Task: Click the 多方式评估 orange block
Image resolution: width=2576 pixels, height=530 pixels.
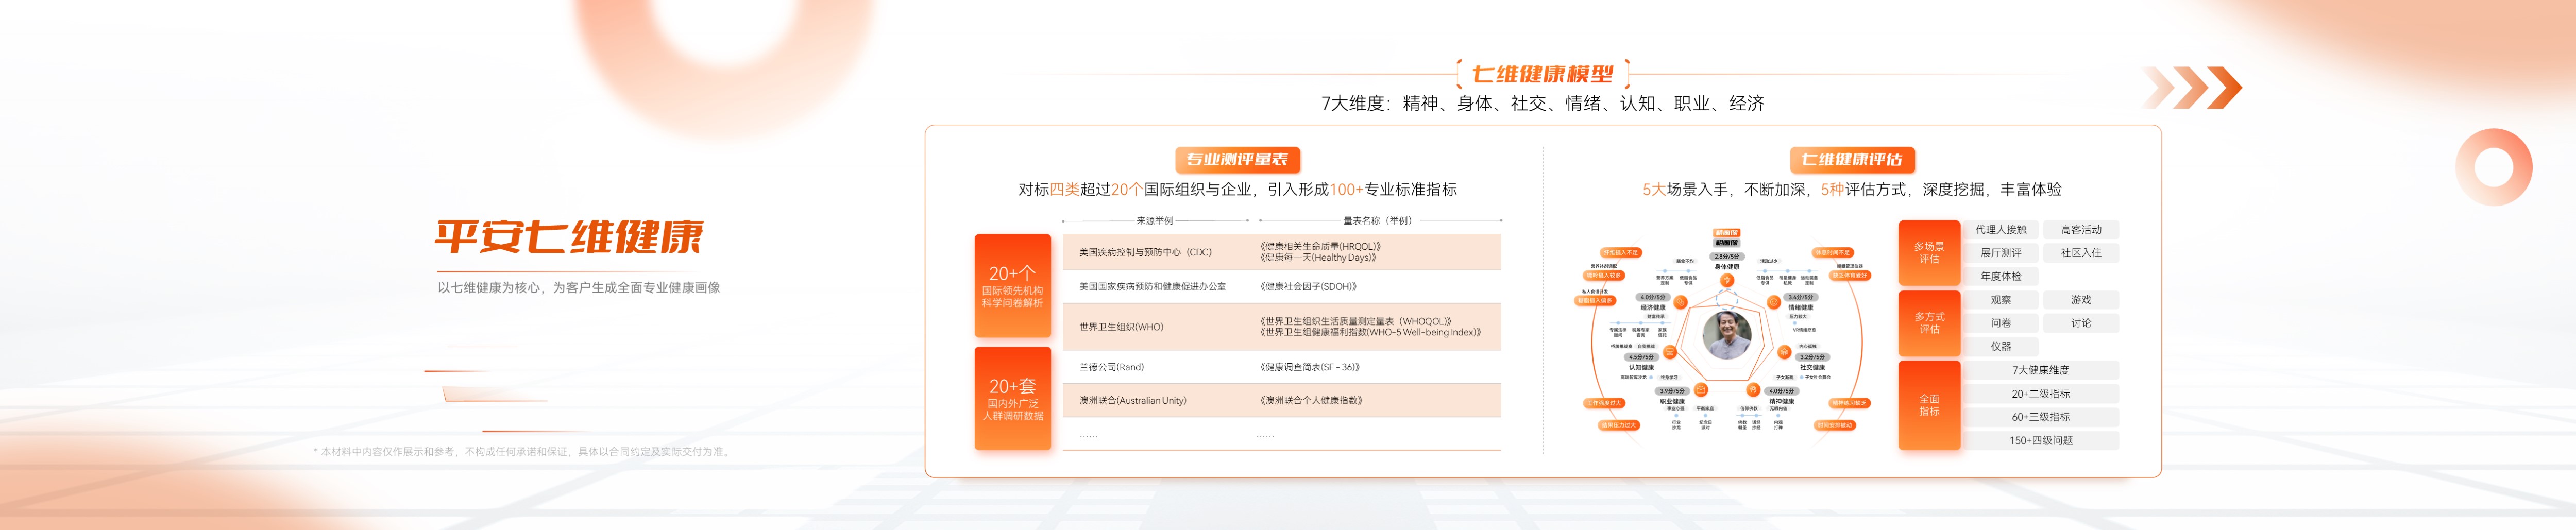Action: click(1929, 323)
